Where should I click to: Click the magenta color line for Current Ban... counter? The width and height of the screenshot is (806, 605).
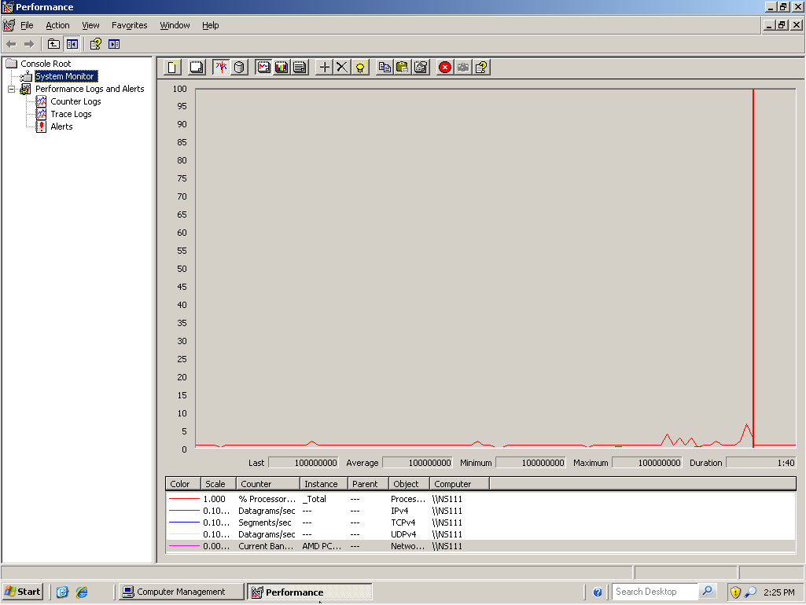coord(184,546)
